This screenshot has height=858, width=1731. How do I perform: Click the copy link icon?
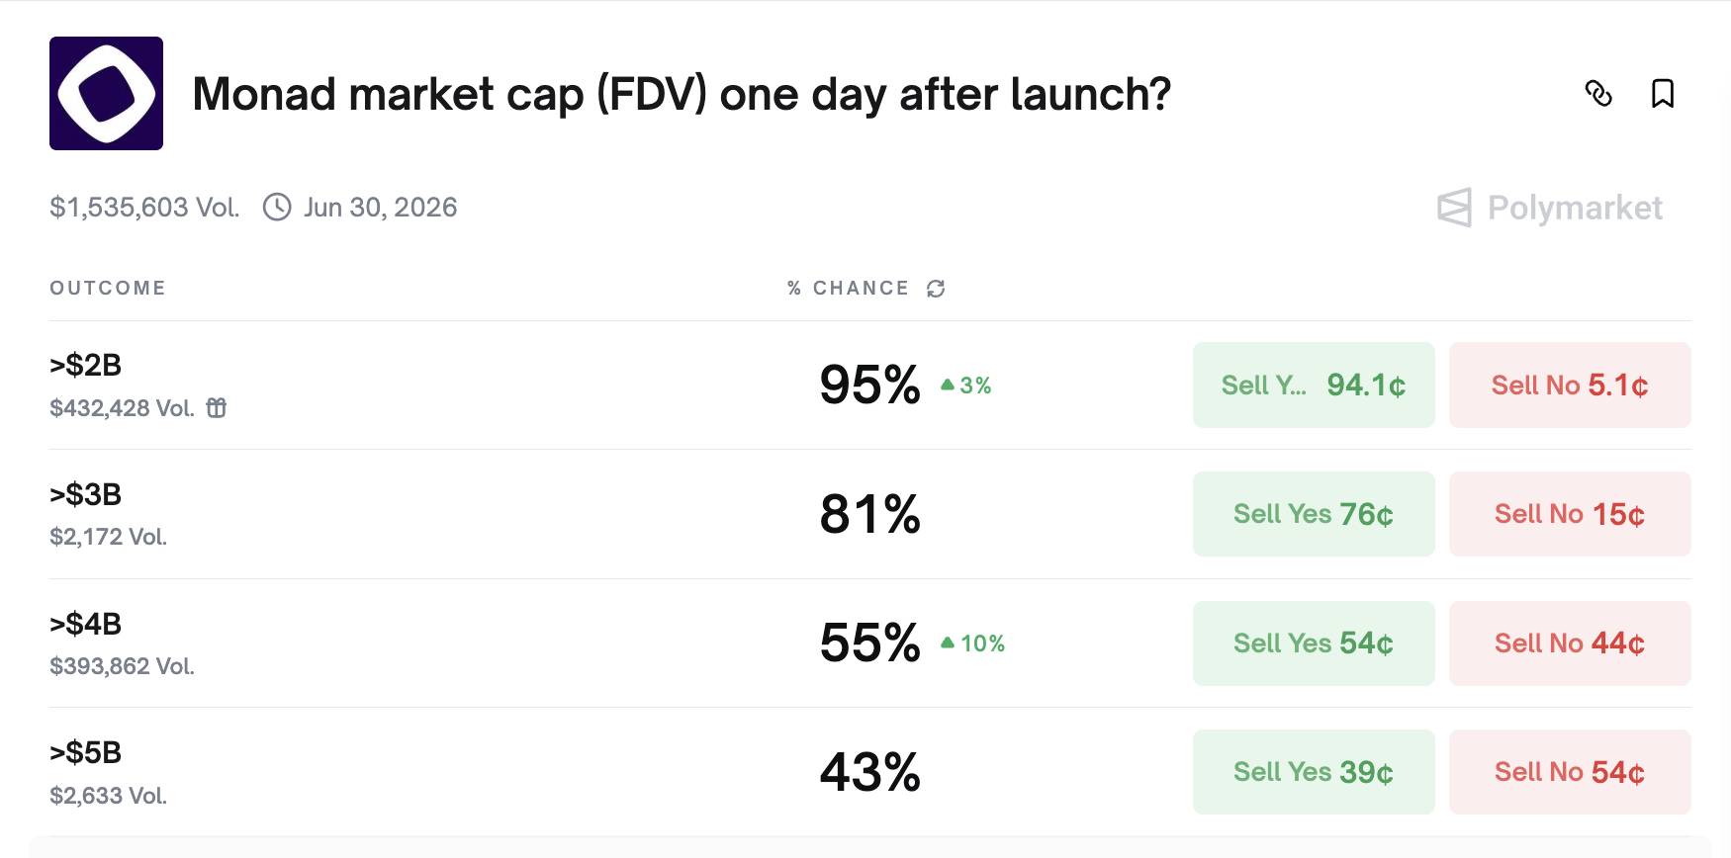[1598, 94]
